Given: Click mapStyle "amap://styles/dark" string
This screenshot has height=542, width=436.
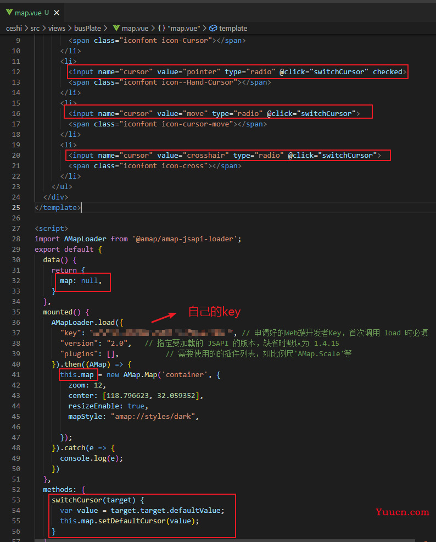Looking at the screenshot, I should [x=153, y=416].
